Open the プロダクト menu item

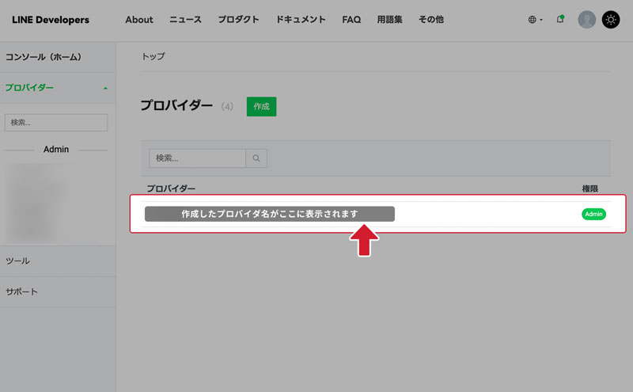tap(239, 20)
